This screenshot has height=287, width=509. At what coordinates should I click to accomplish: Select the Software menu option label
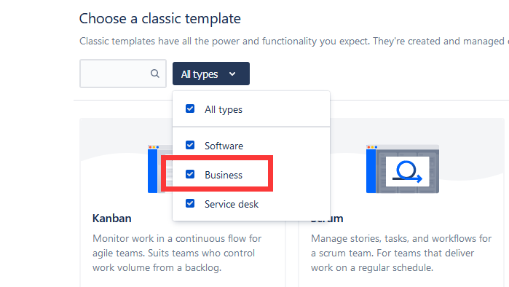point(224,146)
